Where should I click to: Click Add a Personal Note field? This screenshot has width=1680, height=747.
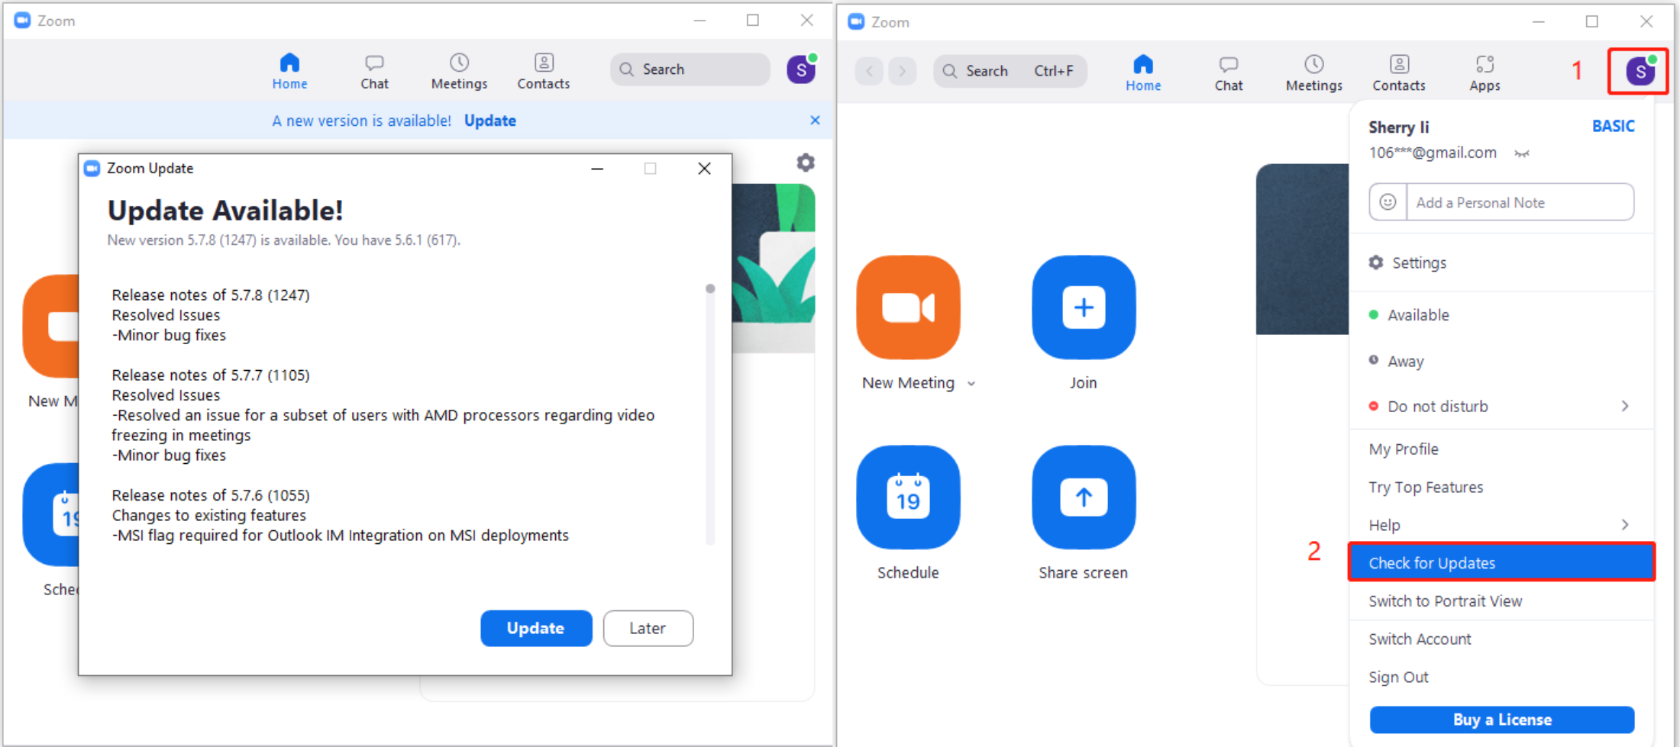[x=1520, y=202]
